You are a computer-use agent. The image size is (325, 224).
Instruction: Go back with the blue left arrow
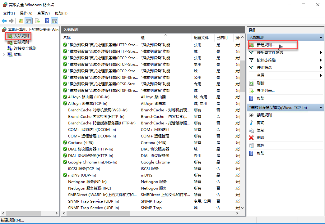4,21
